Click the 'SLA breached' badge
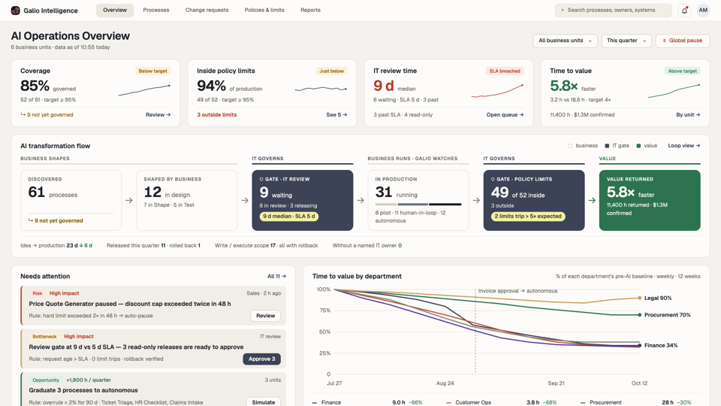Screen dimensions: 721x406 (505, 71)
